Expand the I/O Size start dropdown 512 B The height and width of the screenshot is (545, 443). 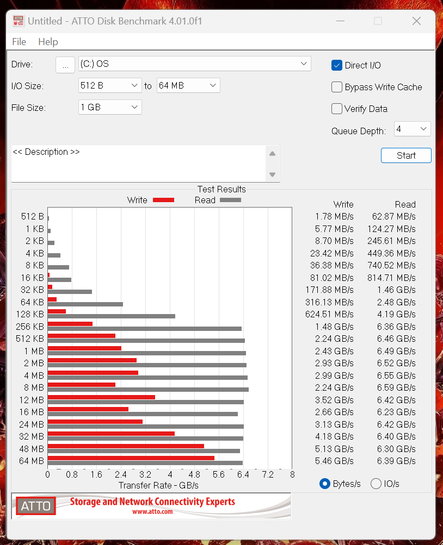click(110, 85)
